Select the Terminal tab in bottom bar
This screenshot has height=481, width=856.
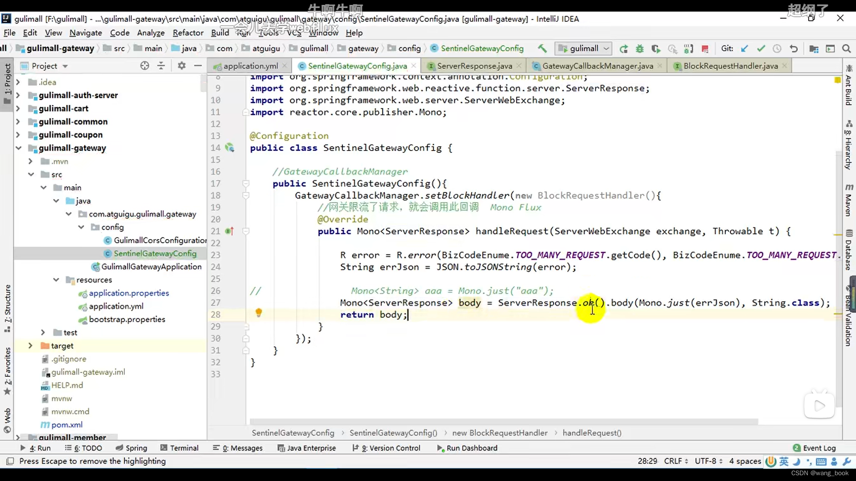pos(185,448)
